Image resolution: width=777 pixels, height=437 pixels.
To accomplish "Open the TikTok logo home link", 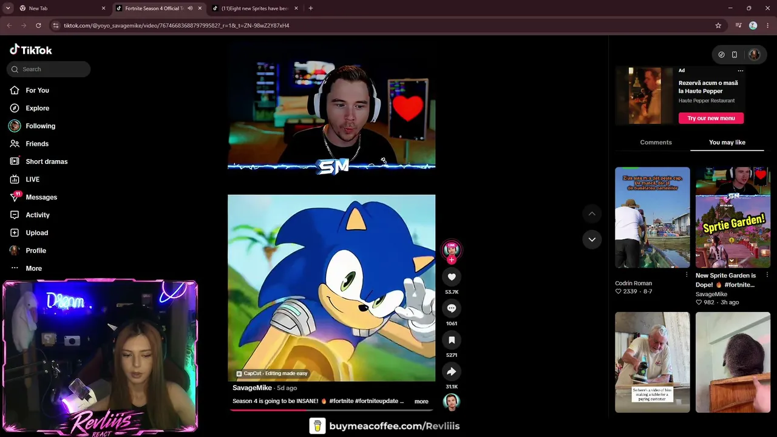I will coord(31,50).
